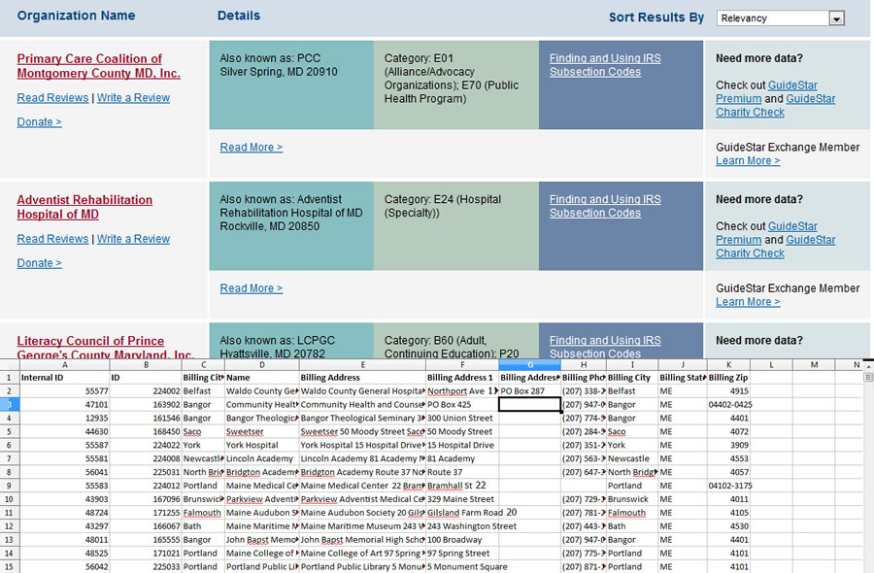The width and height of the screenshot is (874, 573).
Task: Select row 15 header in spreadsheet
Action: point(10,567)
